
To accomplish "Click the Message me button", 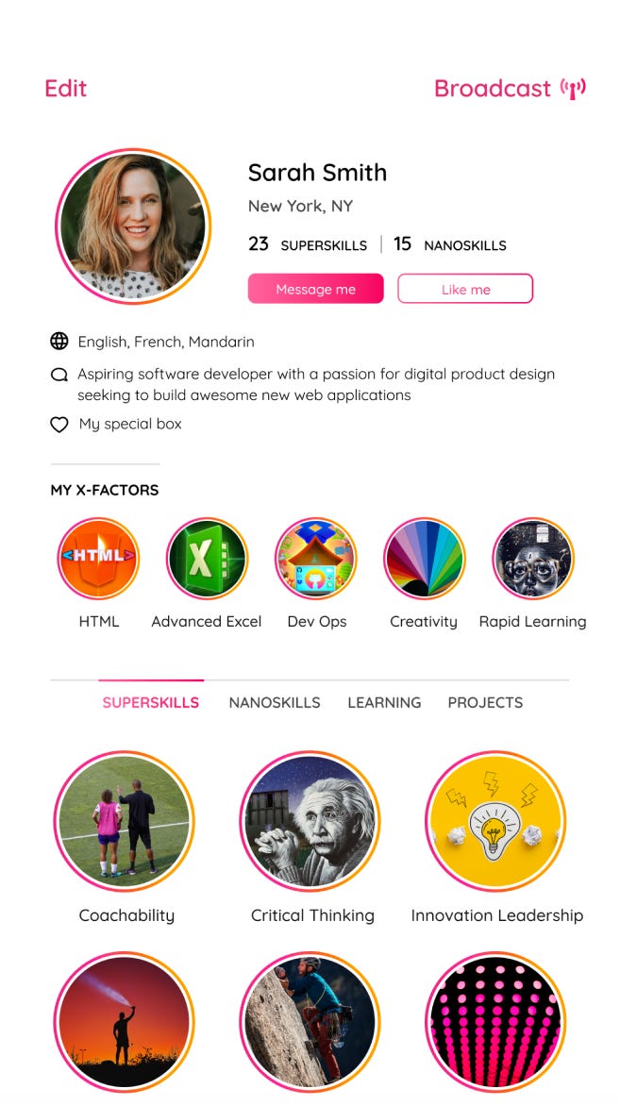I will pyautogui.click(x=315, y=289).
